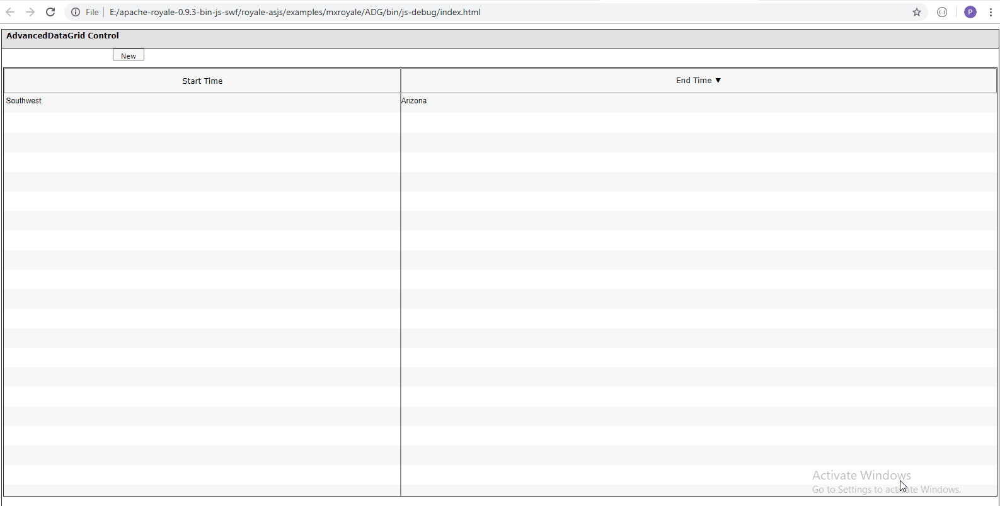Image resolution: width=1000 pixels, height=506 pixels.
Task: Click the browser Forward arrow
Action: (30, 12)
